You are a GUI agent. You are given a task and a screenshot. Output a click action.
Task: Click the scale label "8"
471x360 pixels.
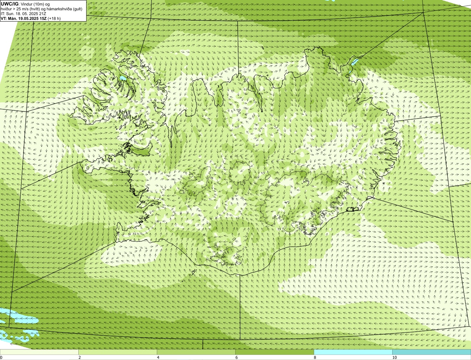pyautogui.click(x=315, y=358)
